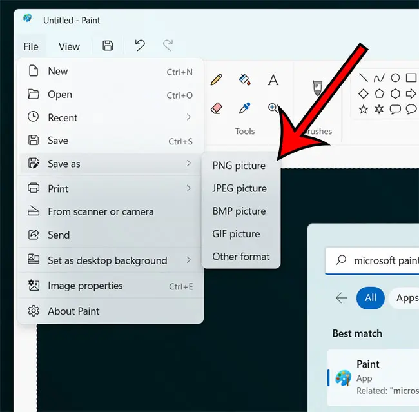419x412 pixels.
Task: Choose the Text tool
Action: [273, 80]
